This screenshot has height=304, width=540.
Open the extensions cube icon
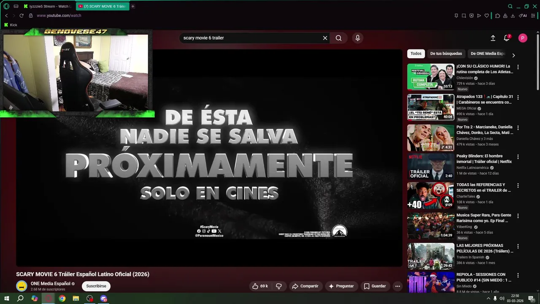[497, 16]
